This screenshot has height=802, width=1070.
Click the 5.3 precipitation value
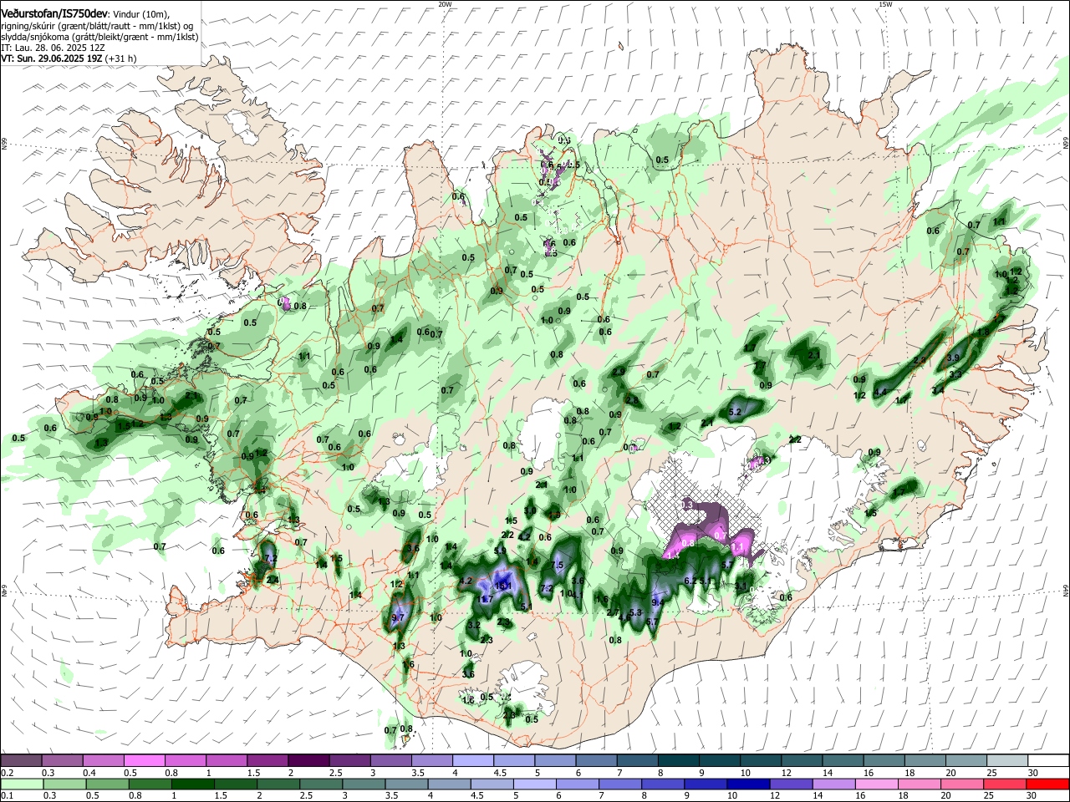click(635, 612)
